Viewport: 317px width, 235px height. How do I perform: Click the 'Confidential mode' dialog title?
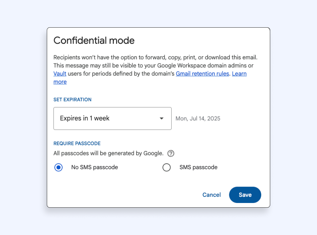94,41
